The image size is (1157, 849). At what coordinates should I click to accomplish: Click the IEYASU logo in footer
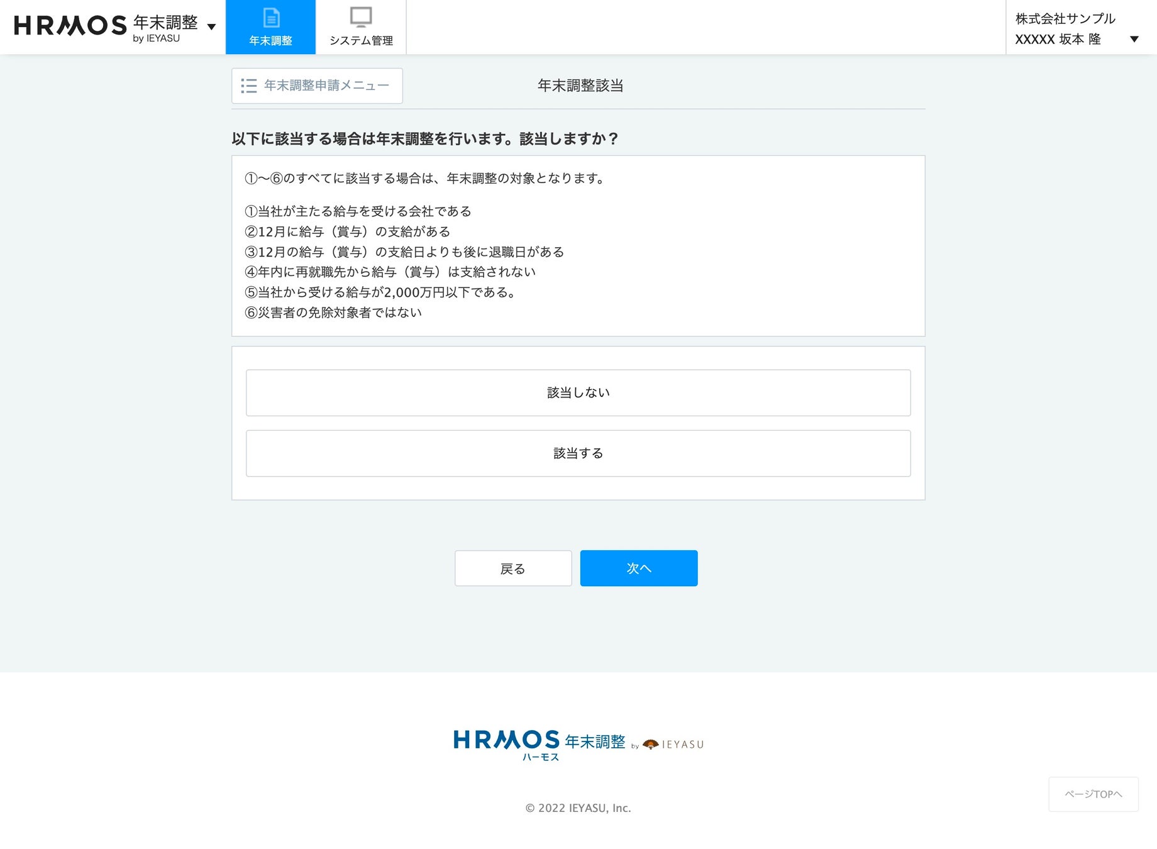click(673, 745)
